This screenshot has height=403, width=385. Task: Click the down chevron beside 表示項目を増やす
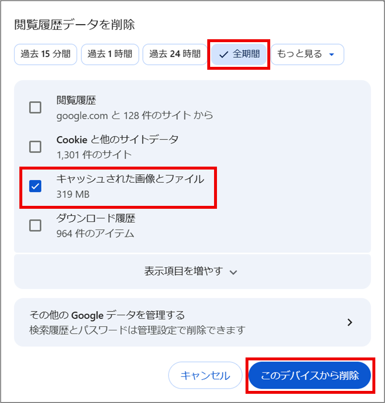pos(233,273)
